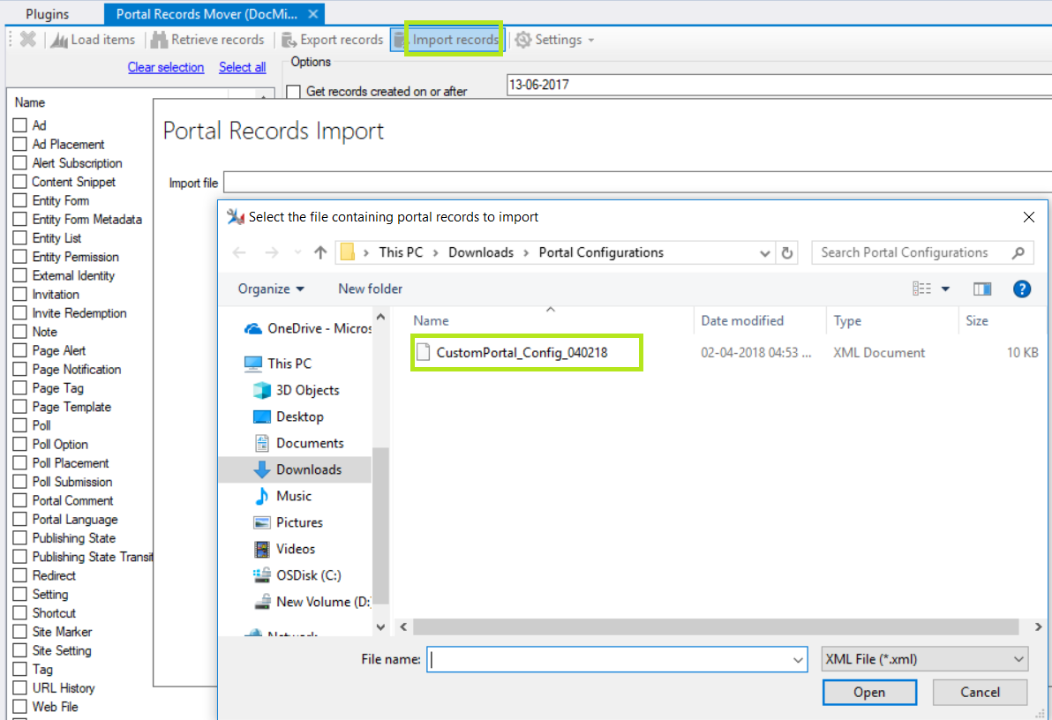Click the Clear selection link

point(166,67)
